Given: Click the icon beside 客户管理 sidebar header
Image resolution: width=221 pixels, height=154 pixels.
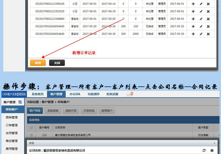Looking at the screenshot, I should point(20,102).
